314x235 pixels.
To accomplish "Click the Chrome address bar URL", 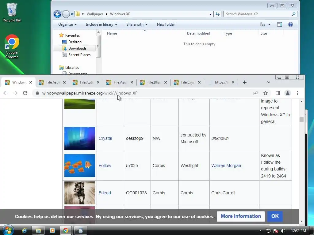I will pyautogui.click(x=90, y=93).
